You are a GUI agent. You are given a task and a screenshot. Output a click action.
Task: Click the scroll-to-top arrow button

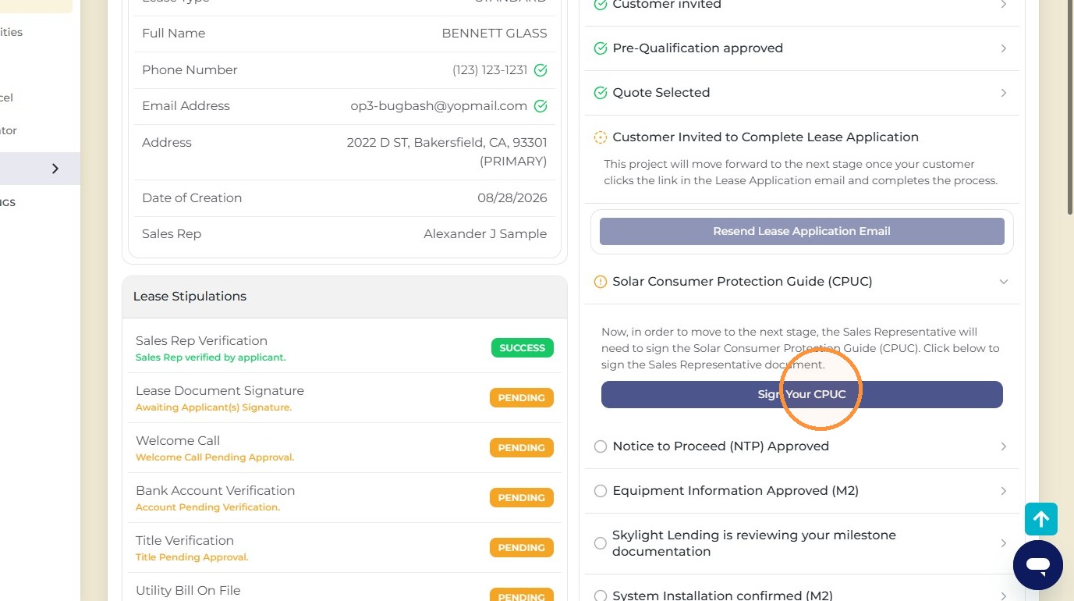[x=1041, y=519]
